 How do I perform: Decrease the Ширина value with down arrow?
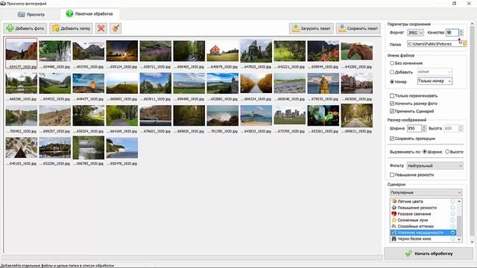[x=424, y=130]
